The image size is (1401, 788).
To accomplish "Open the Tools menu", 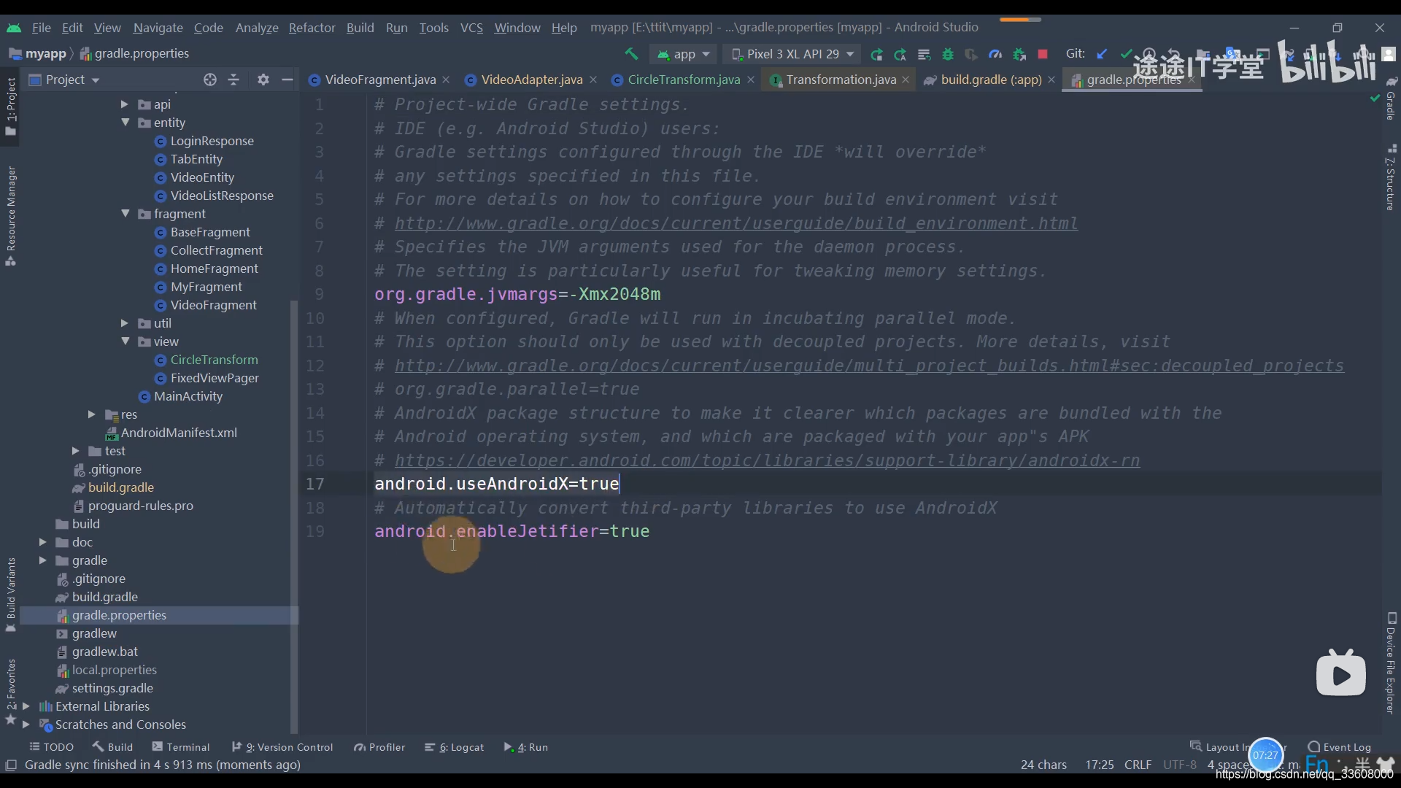I will coord(433,28).
